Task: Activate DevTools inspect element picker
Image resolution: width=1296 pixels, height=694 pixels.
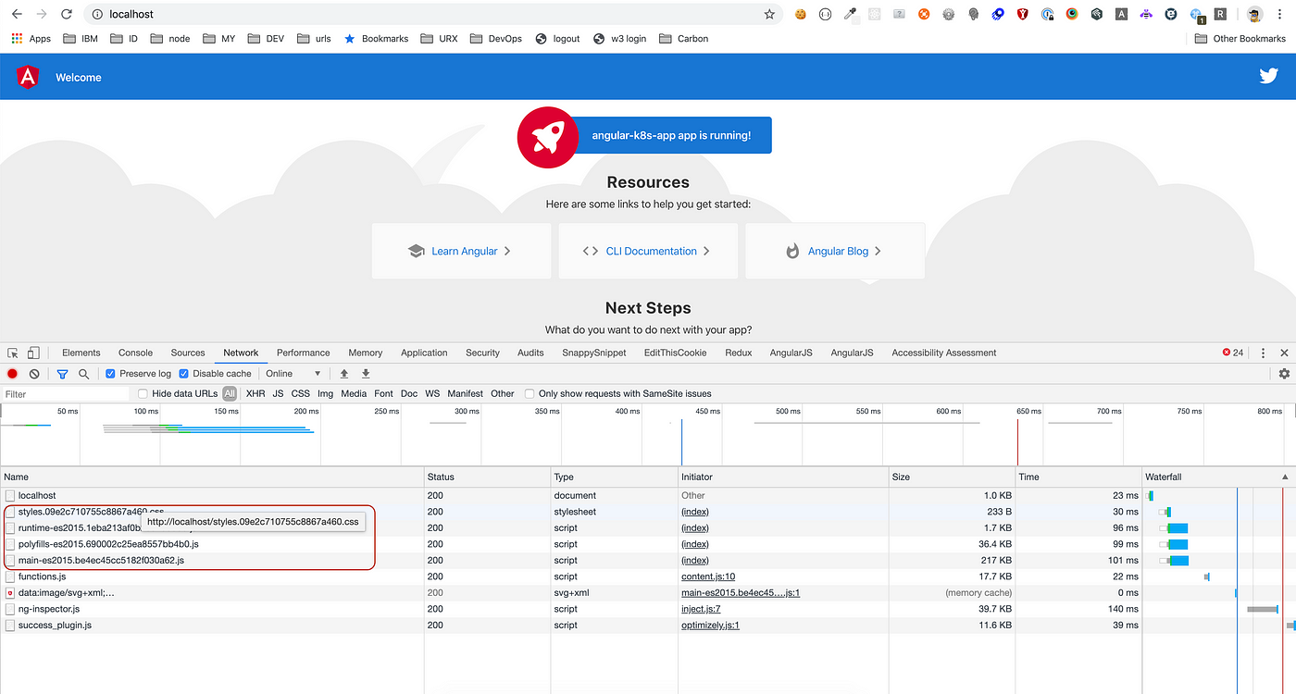Action: 13,353
